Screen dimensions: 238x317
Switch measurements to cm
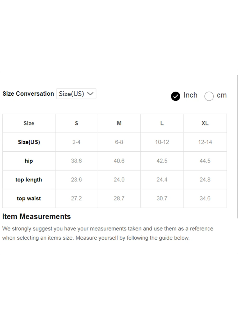[x=209, y=96]
